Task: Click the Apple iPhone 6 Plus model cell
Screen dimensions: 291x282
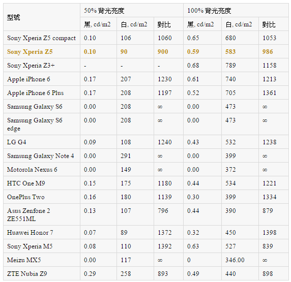Action: click(42, 92)
